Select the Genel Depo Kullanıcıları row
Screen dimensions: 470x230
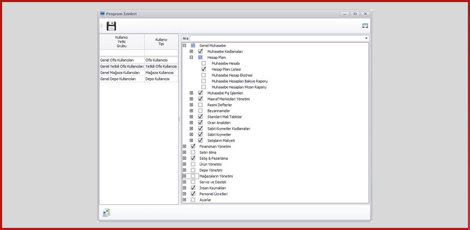pos(122,79)
